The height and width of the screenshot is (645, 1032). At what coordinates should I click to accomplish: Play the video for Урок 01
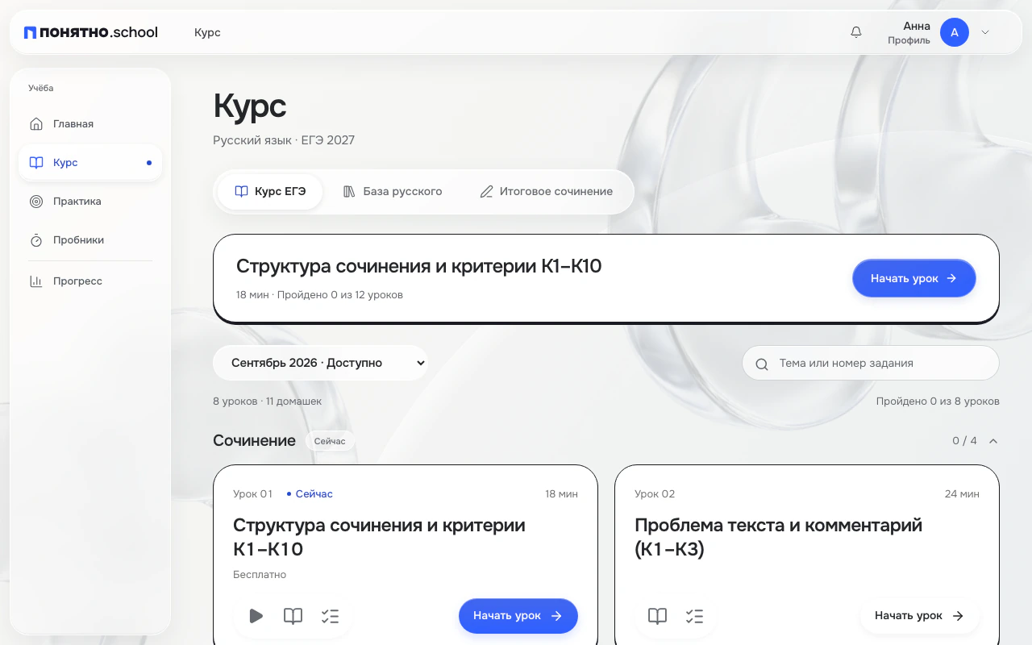click(x=256, y=616)
